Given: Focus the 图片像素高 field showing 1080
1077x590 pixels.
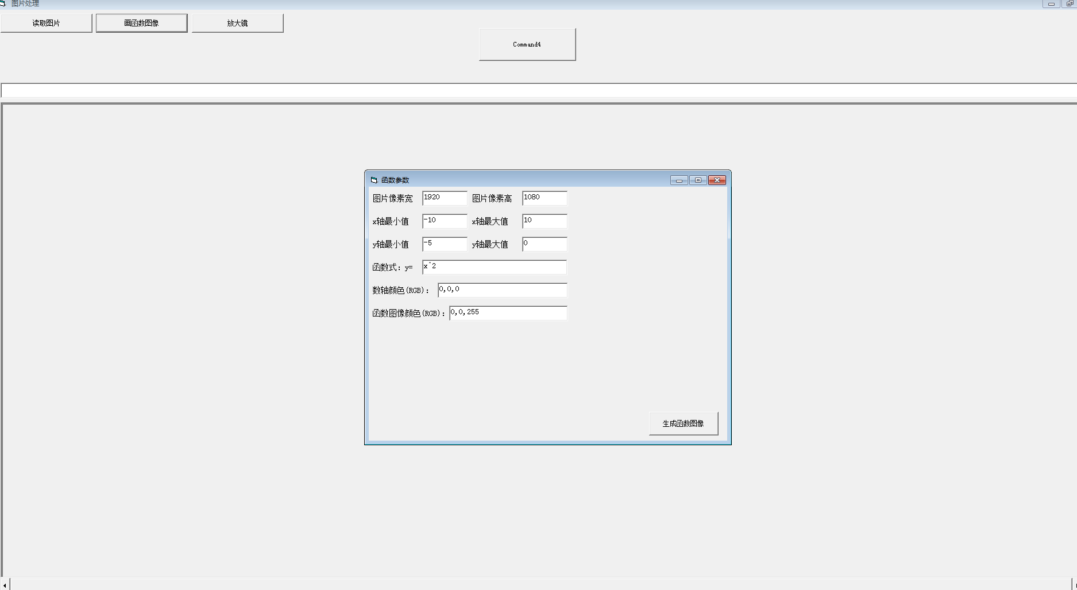Looking at the screenshot, I should tap(545, 198).
